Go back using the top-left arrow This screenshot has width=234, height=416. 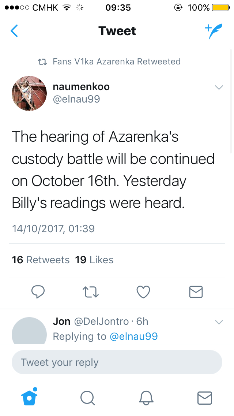14,31
